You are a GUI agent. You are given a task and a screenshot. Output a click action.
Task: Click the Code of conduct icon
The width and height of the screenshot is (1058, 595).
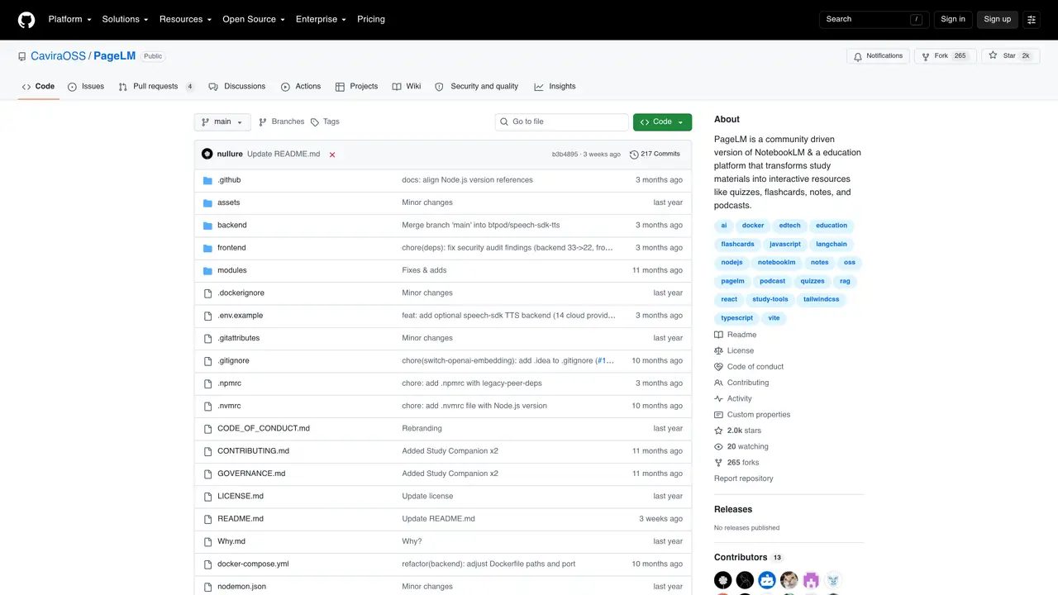[x=719, y=367]
